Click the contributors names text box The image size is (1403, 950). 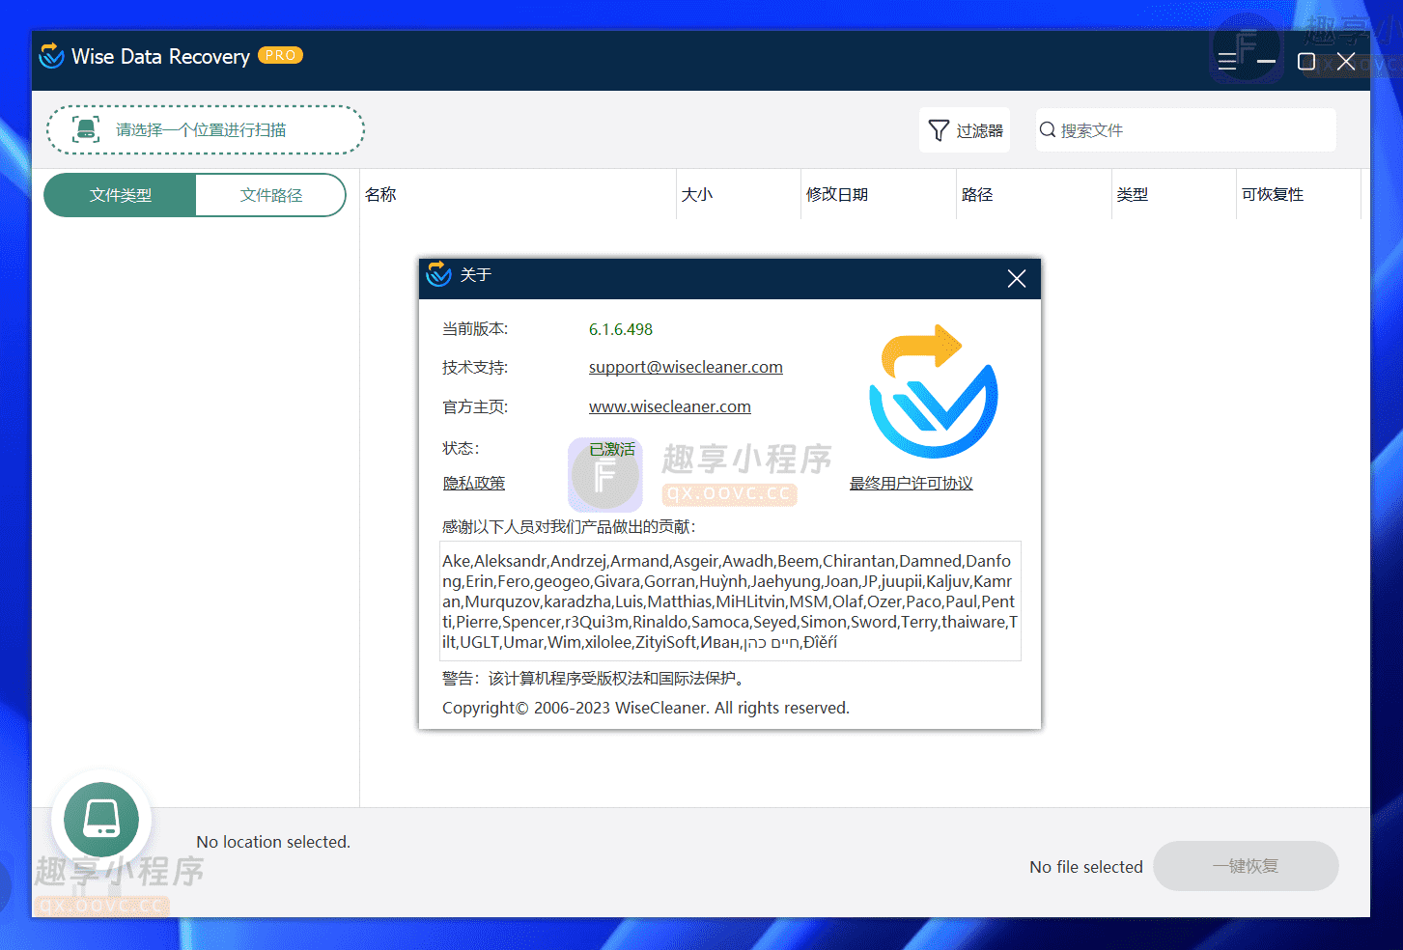tap(730, 601)
